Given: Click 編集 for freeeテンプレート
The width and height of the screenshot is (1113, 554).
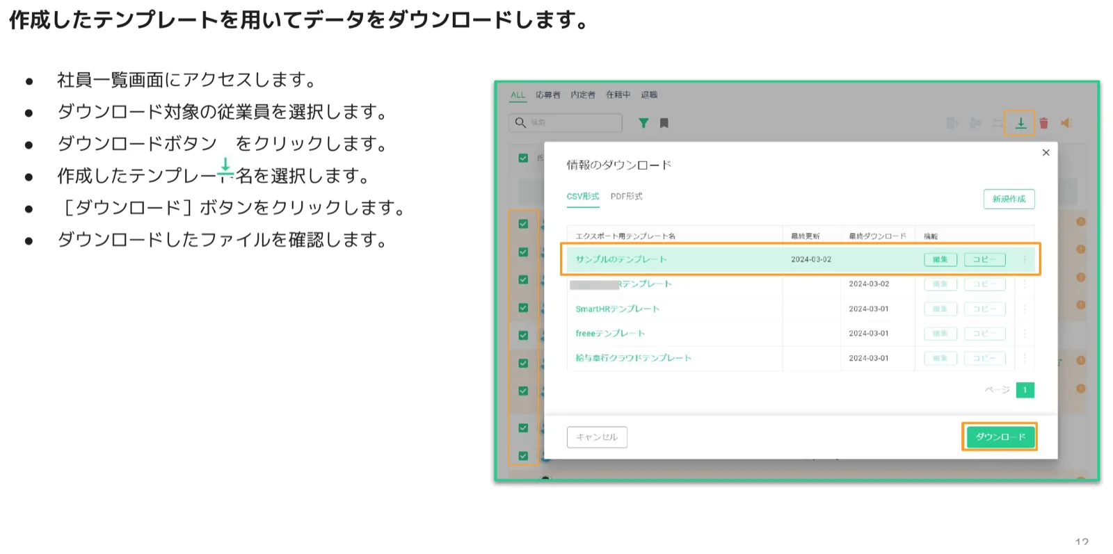Looking at the screenshot, I should pyautogui.click(x=940, y=334).
